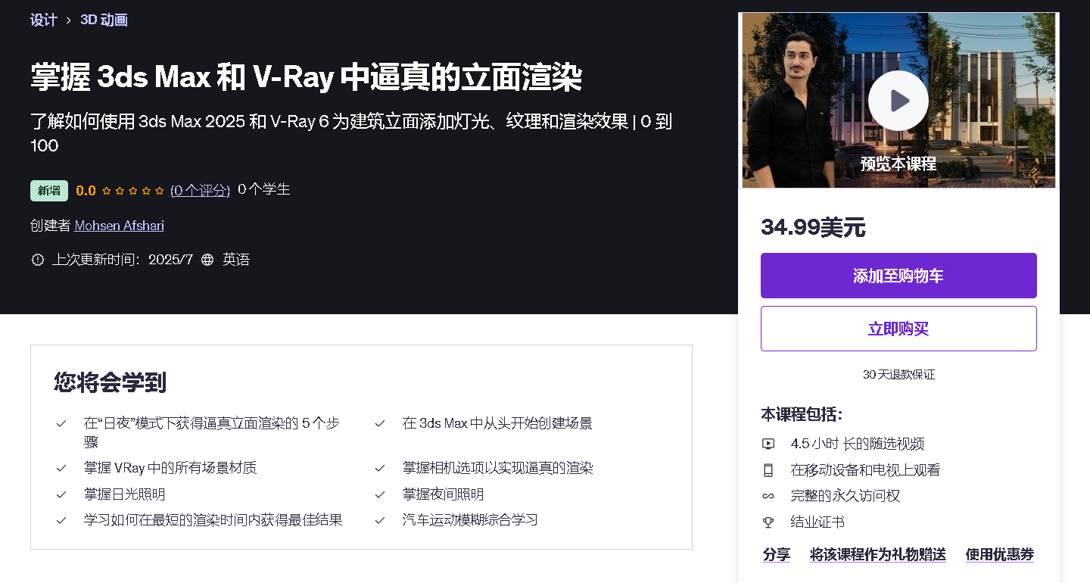Viewport: 1090px width, 583px height.
Task: Open the 3D 动画 breadcrumb category
Action: coord(104,20)
